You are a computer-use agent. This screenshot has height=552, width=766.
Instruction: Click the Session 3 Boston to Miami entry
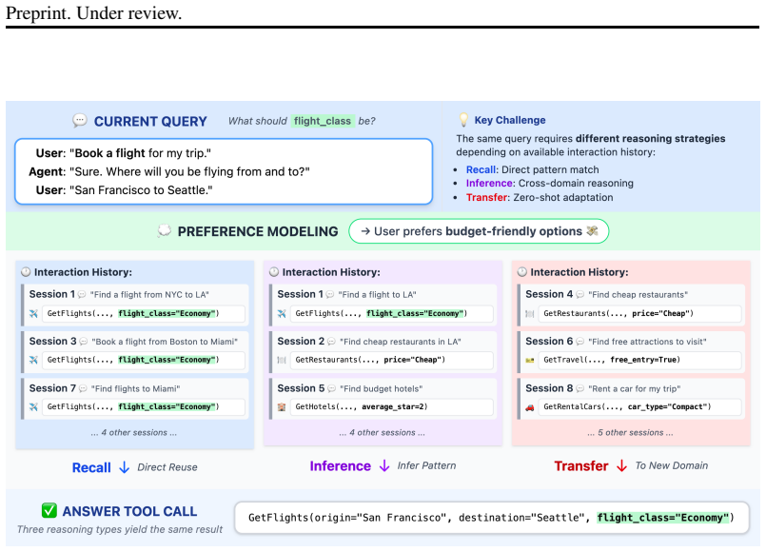[135, 352]
